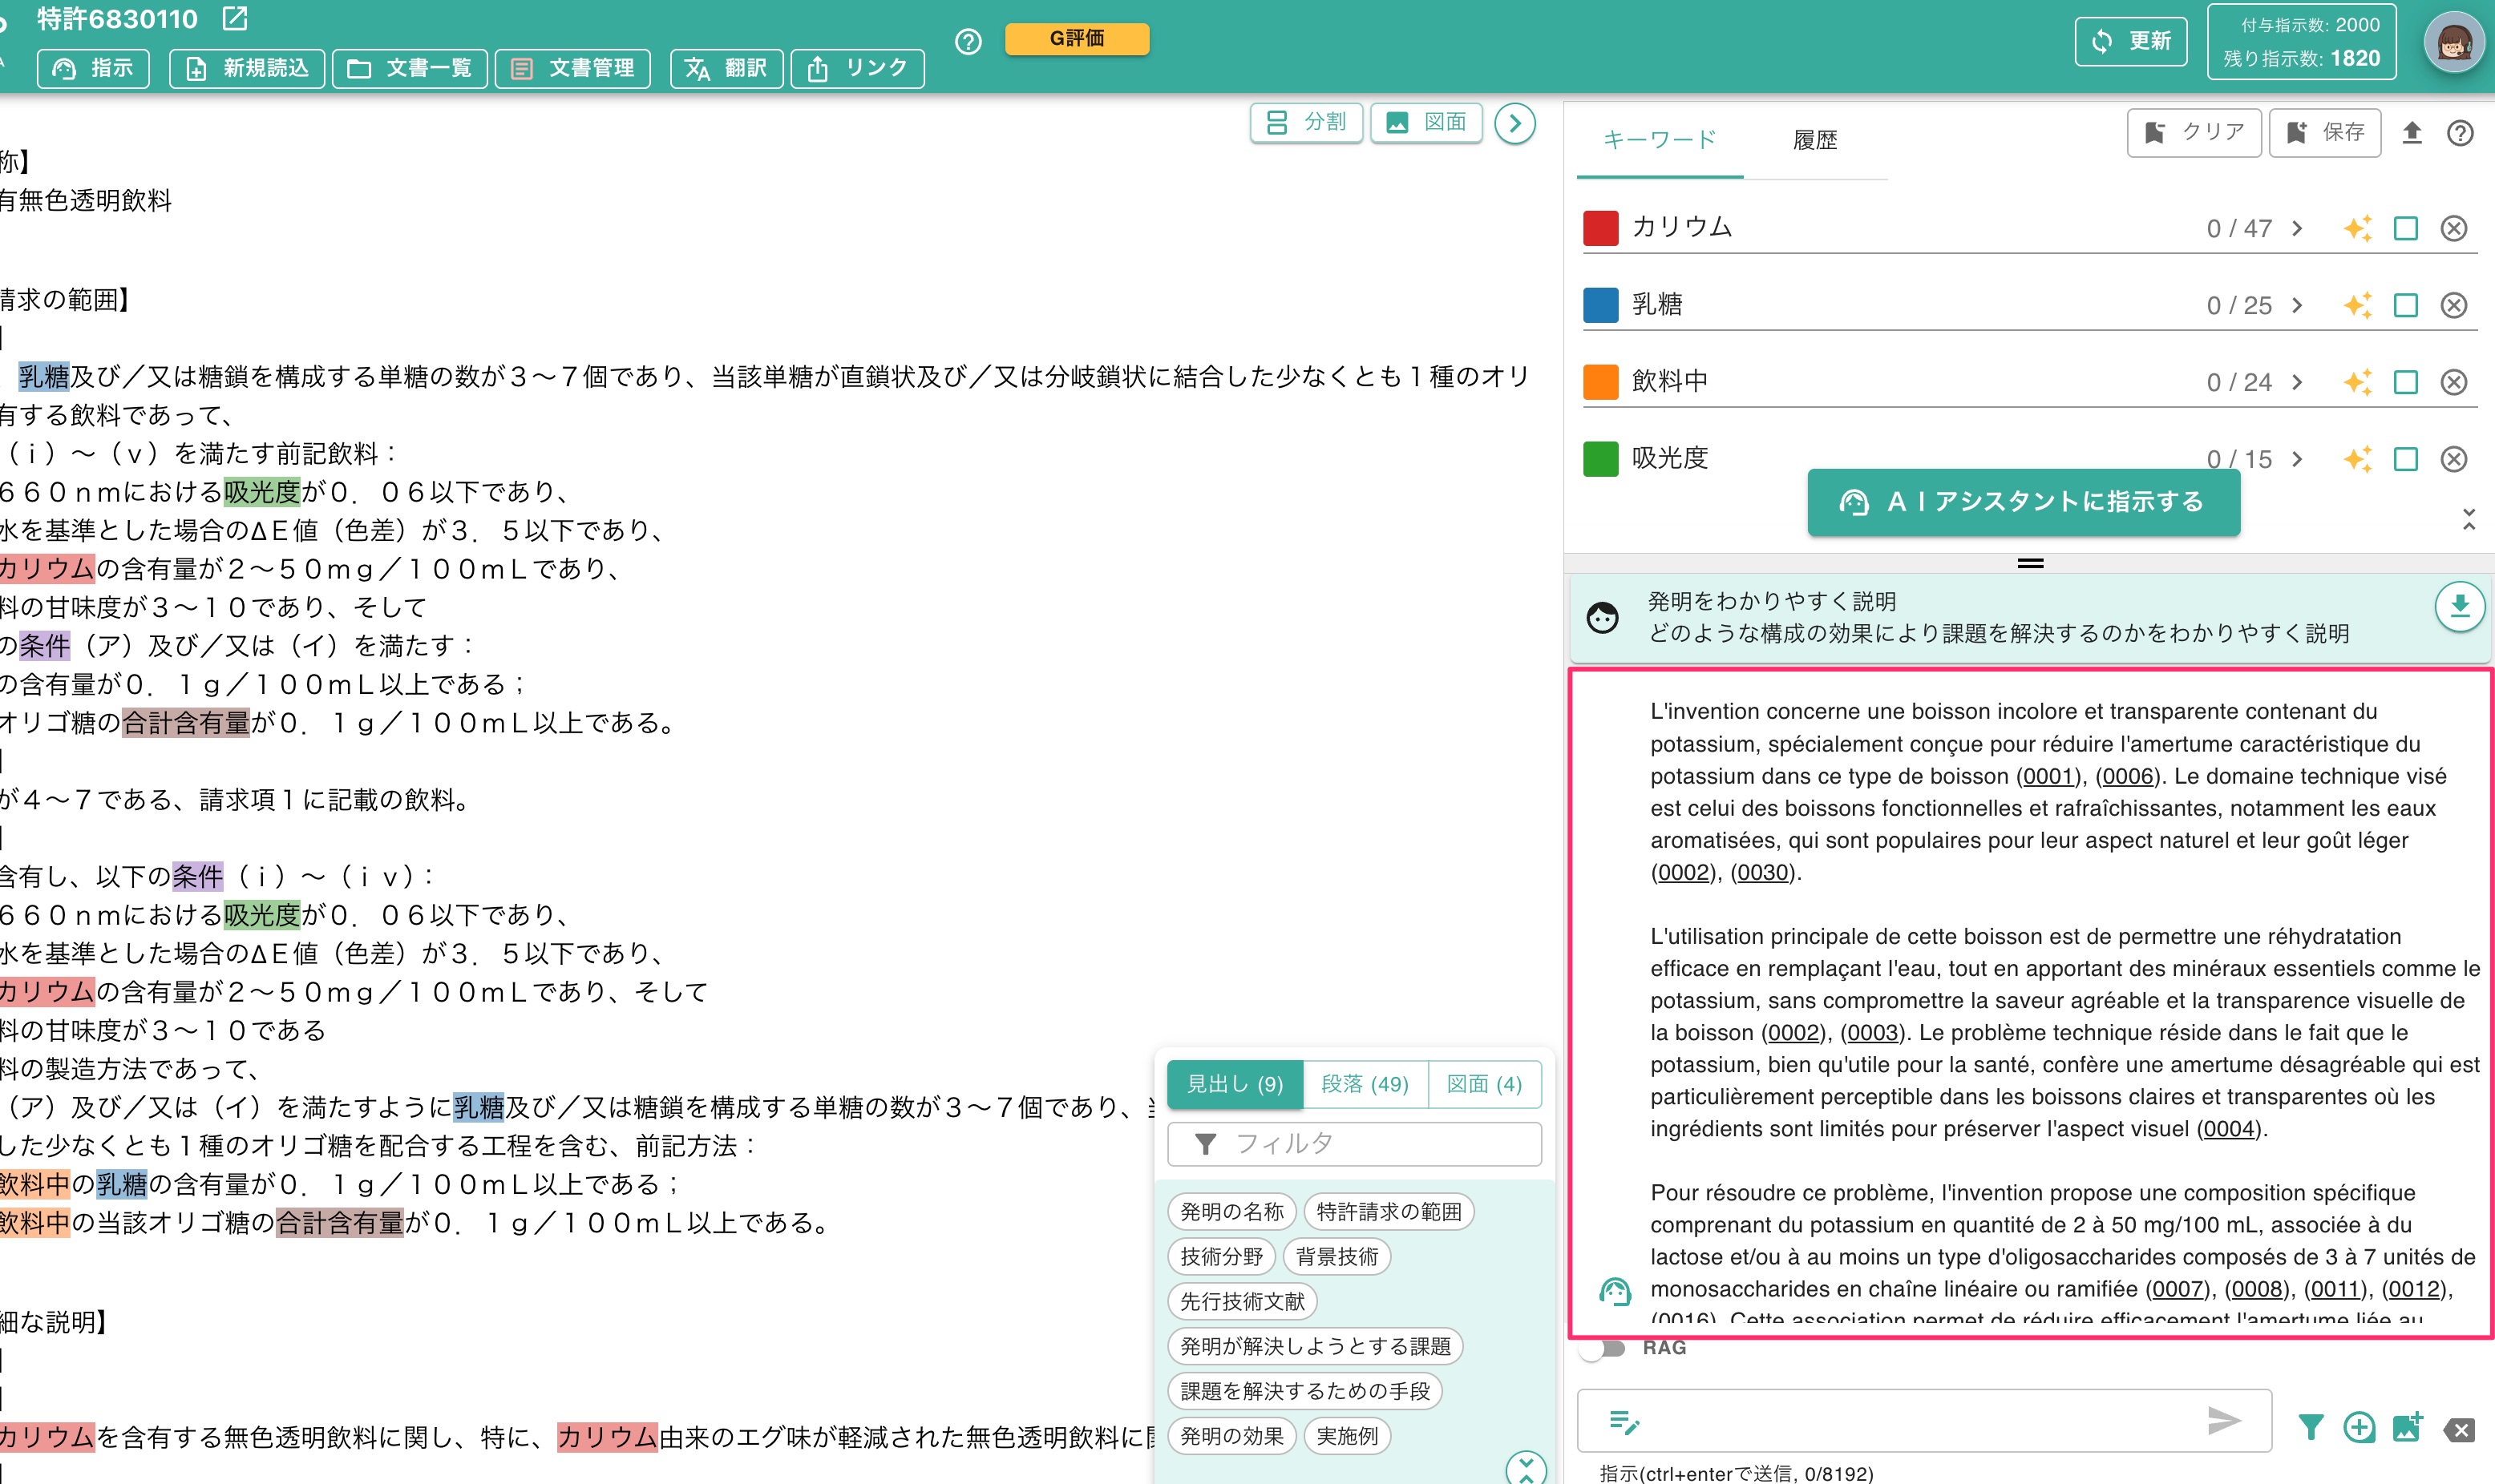Remove the 乳糖 keyword with circled X
The image size is (2495, 1484).
point(2454,305)
